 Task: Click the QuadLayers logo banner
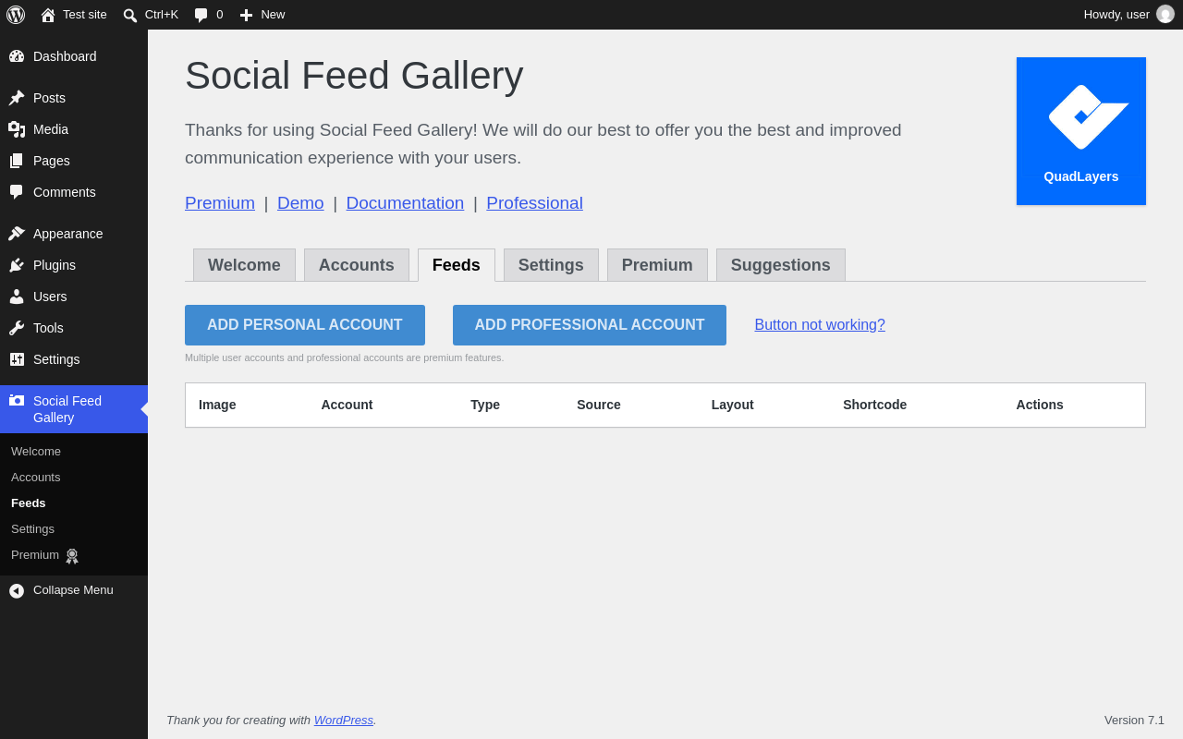(x=1081, y=131)
